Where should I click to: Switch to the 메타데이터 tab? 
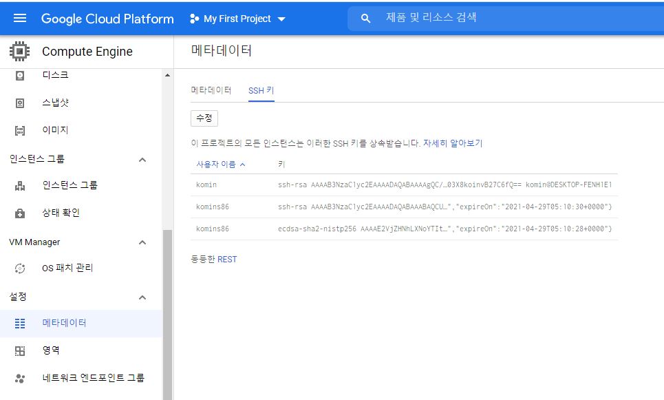tap(211, 90)
